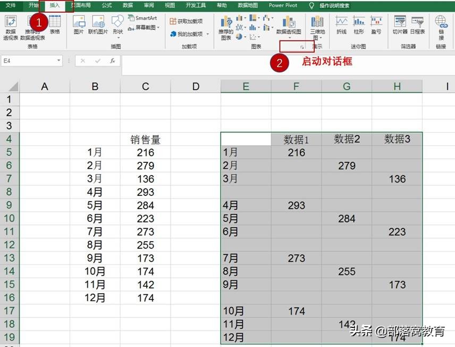455x347 pixels.
Task: Switch to the Review (审阅) tab
Action: click(x=149, y=5)
